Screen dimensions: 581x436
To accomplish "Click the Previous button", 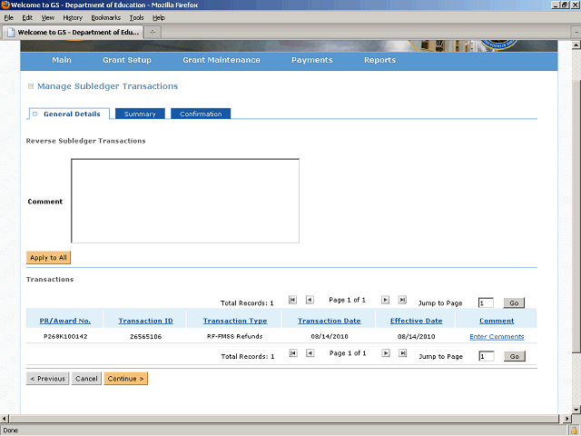I will coord(47,379).
